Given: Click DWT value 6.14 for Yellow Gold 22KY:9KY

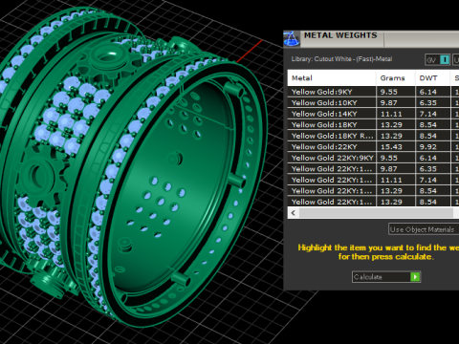Looking at the screenshot, I should [x=427, y=158].
